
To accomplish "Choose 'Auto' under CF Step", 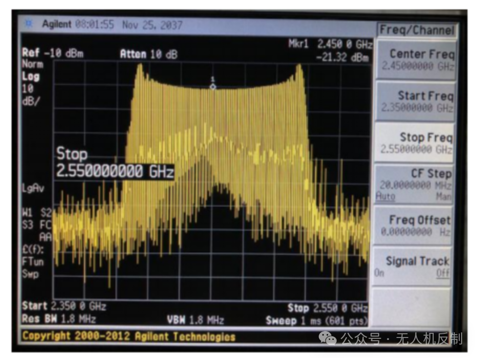I will pyautogui.click(x=385, y=196).
